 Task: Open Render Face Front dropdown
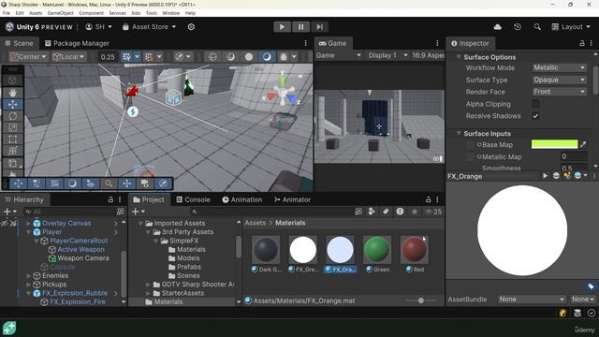[560, 92]
